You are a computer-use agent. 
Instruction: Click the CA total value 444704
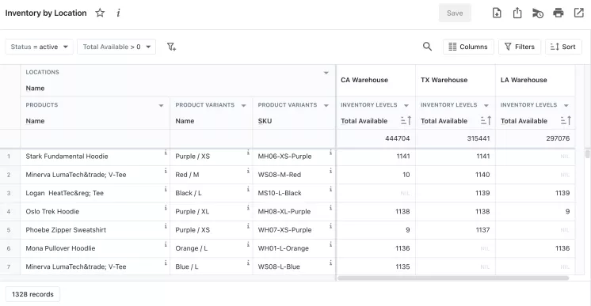(x=397, y=138)
